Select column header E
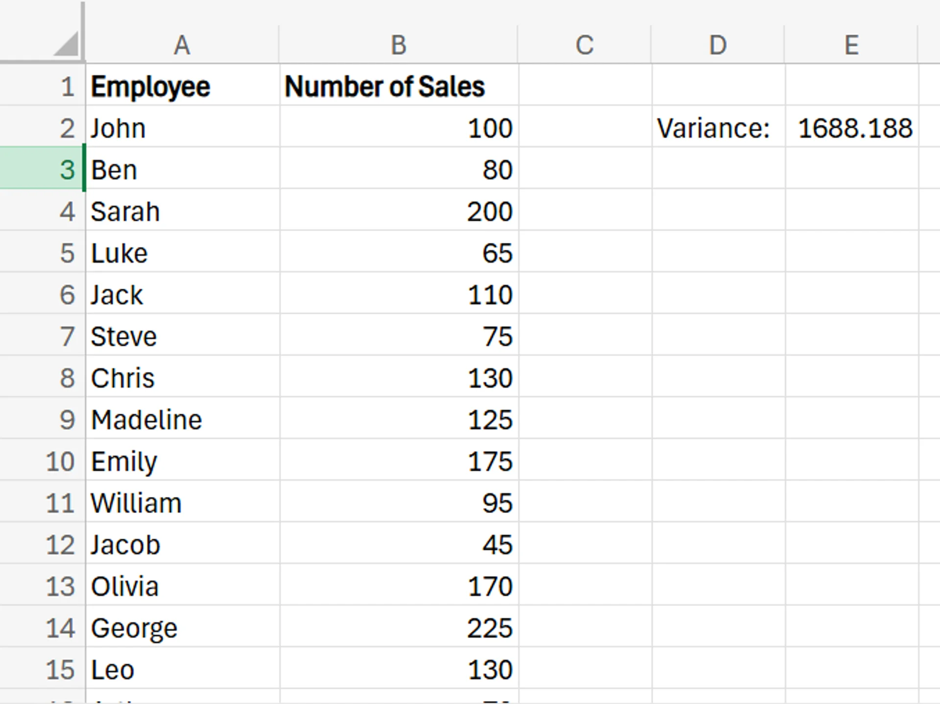Screen dimensions: 940x704 (852, 45)
